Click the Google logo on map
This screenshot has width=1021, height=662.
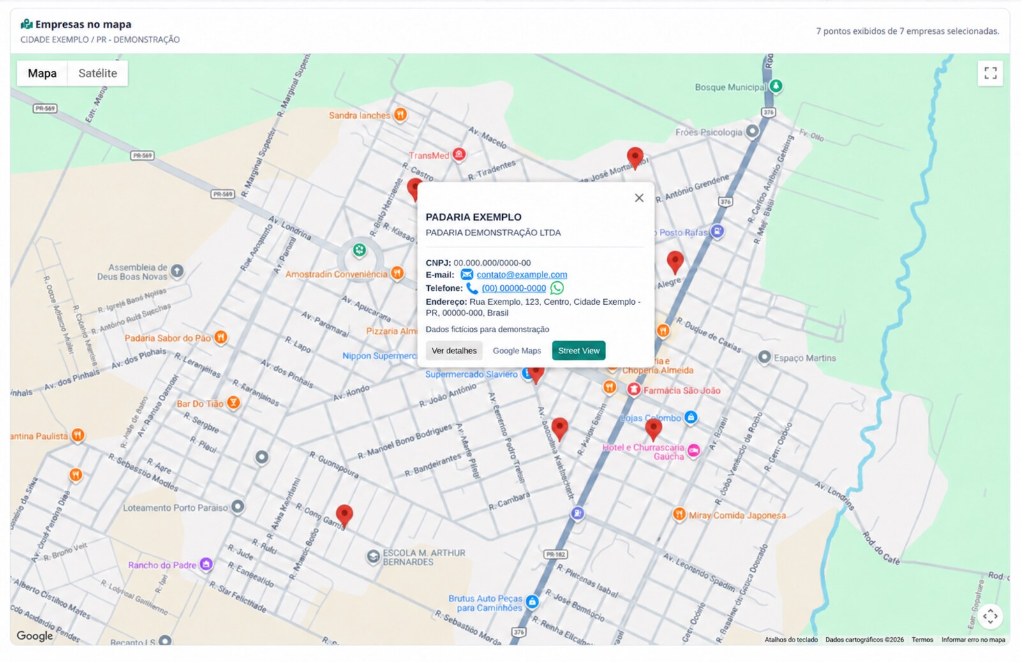pos(34,636)
